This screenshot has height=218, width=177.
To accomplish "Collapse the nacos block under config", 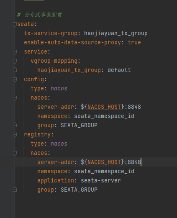I will (x=15, y=98).
